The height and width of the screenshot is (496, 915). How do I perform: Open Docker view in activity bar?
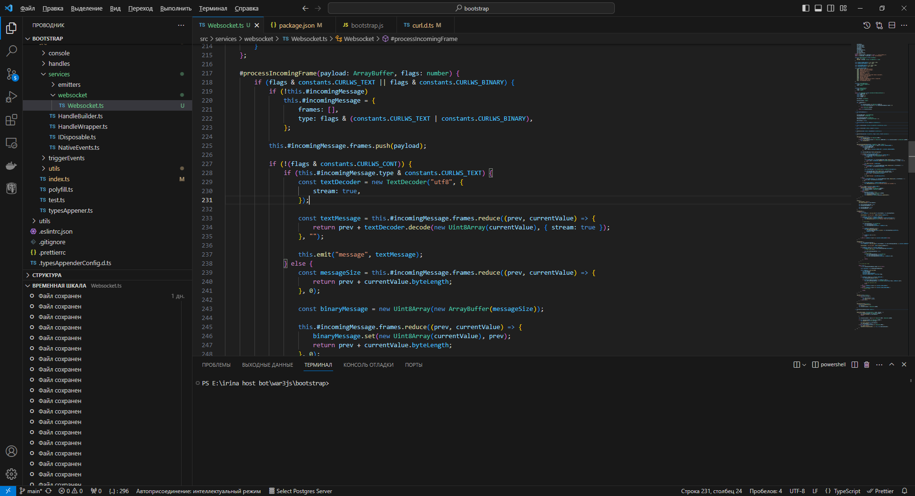[x=11, y=165]
